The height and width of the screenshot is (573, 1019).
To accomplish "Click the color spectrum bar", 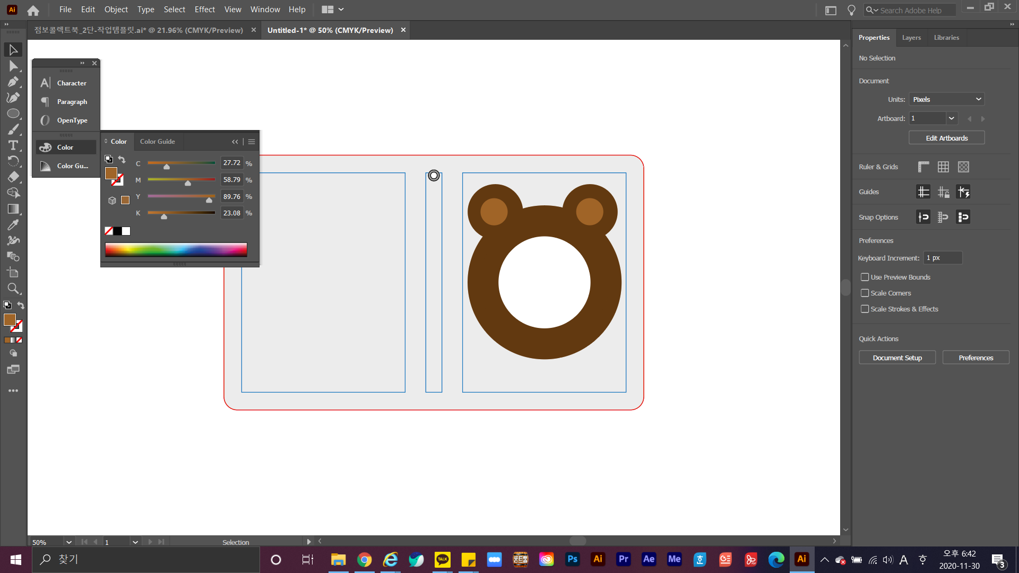I will click(x=176, y=249).
